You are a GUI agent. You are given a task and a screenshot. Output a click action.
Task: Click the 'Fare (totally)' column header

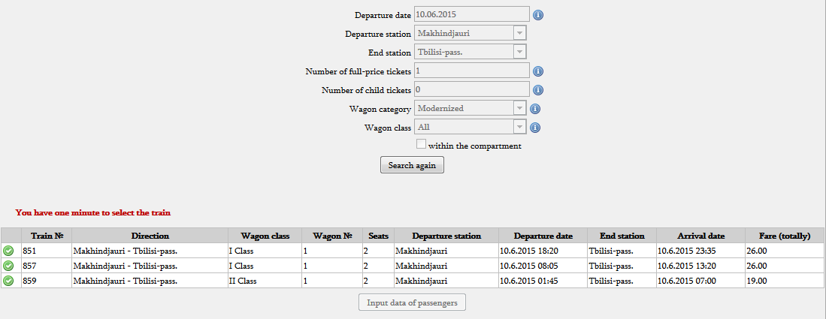[x=785, y=236]
